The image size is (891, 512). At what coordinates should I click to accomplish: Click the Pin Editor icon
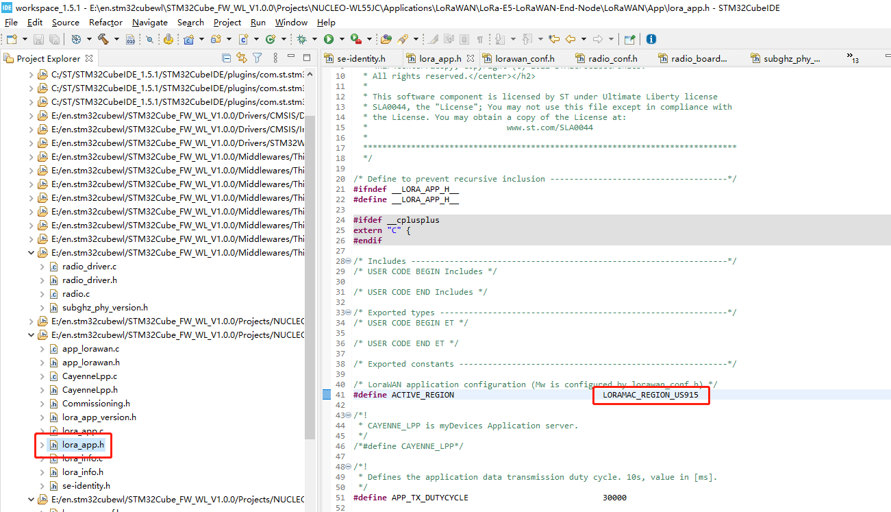(x=629, y=39)
